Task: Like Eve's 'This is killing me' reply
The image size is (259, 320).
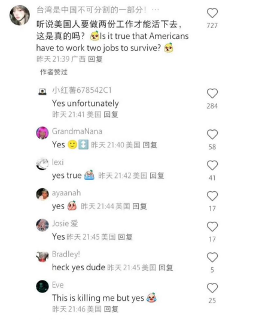Action: 212,288
